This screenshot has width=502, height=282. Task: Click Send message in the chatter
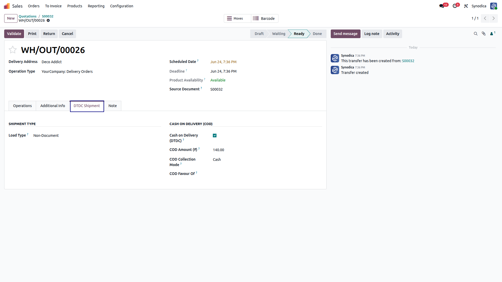tap(345, 34)
